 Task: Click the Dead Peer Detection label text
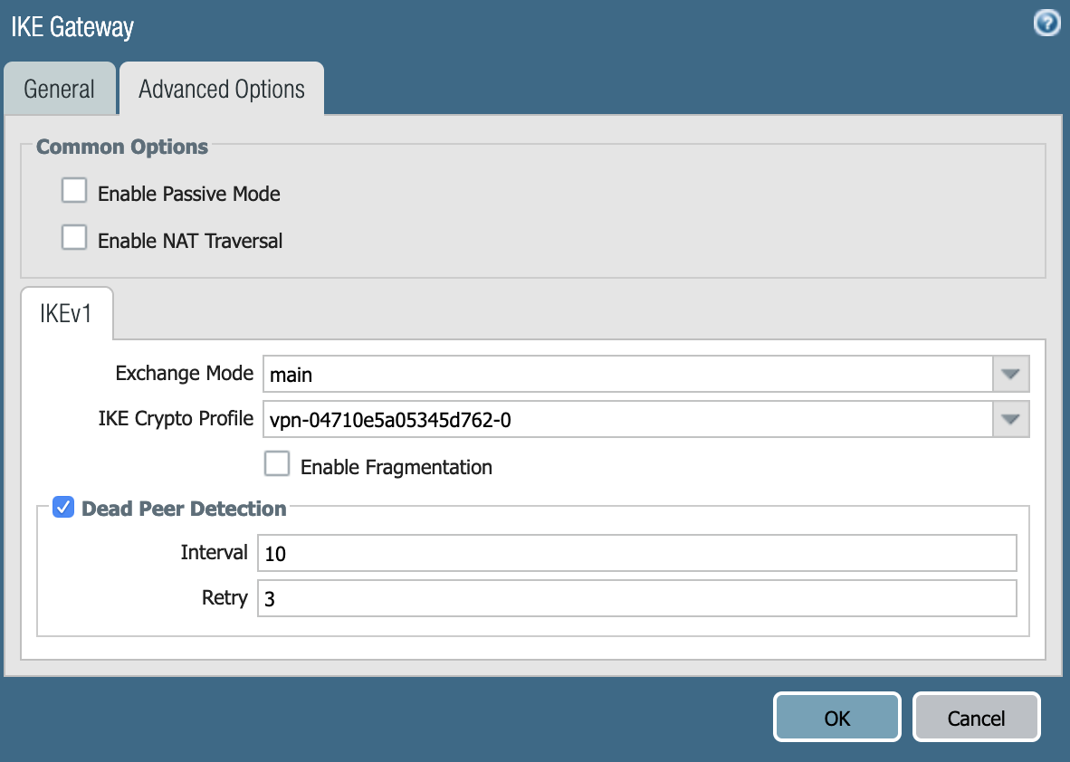pos(184,509)
